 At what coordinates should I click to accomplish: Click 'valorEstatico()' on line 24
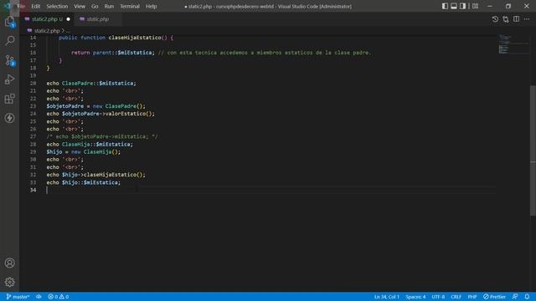(x=130, y=114)
